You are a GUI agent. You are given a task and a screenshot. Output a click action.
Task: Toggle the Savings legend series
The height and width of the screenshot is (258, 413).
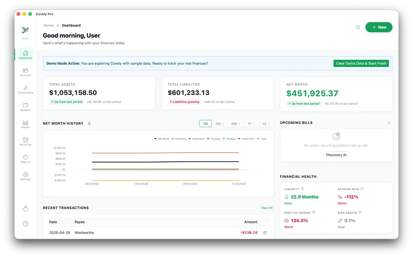pyautogui.click(x=229, y=139)
